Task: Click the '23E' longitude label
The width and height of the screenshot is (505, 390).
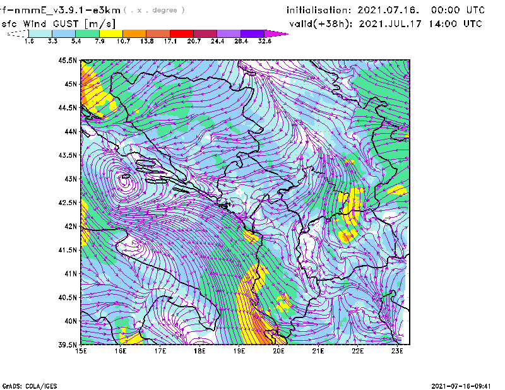Action: pos(397,351)
